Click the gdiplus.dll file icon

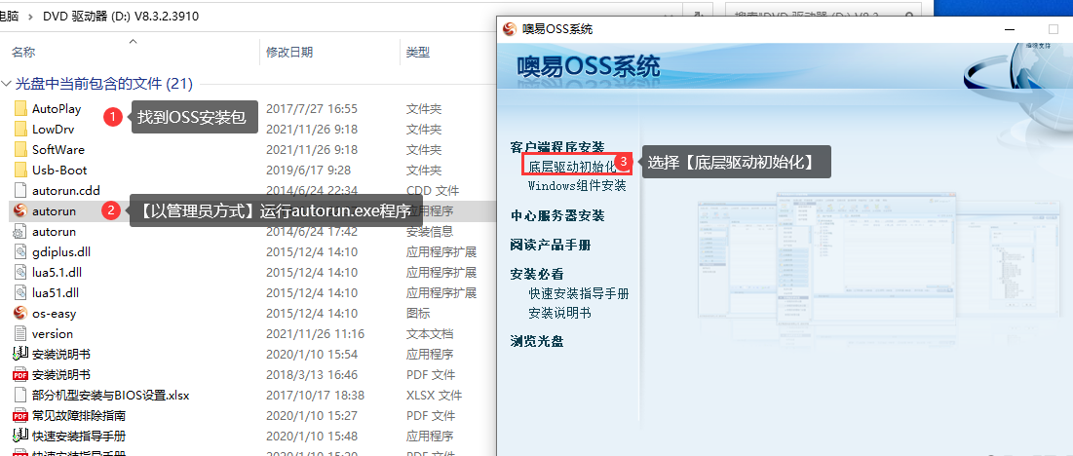coord(21,251)
